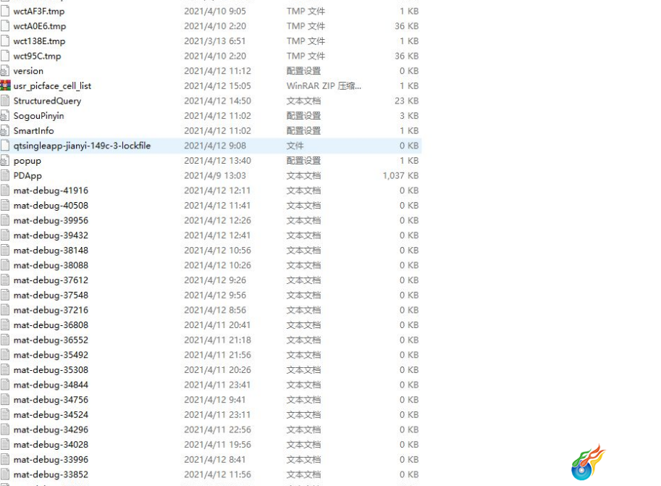The image size is (661, 486).
Task: Click the mat-debug-37216 document icon
Action: pos(5,310)
